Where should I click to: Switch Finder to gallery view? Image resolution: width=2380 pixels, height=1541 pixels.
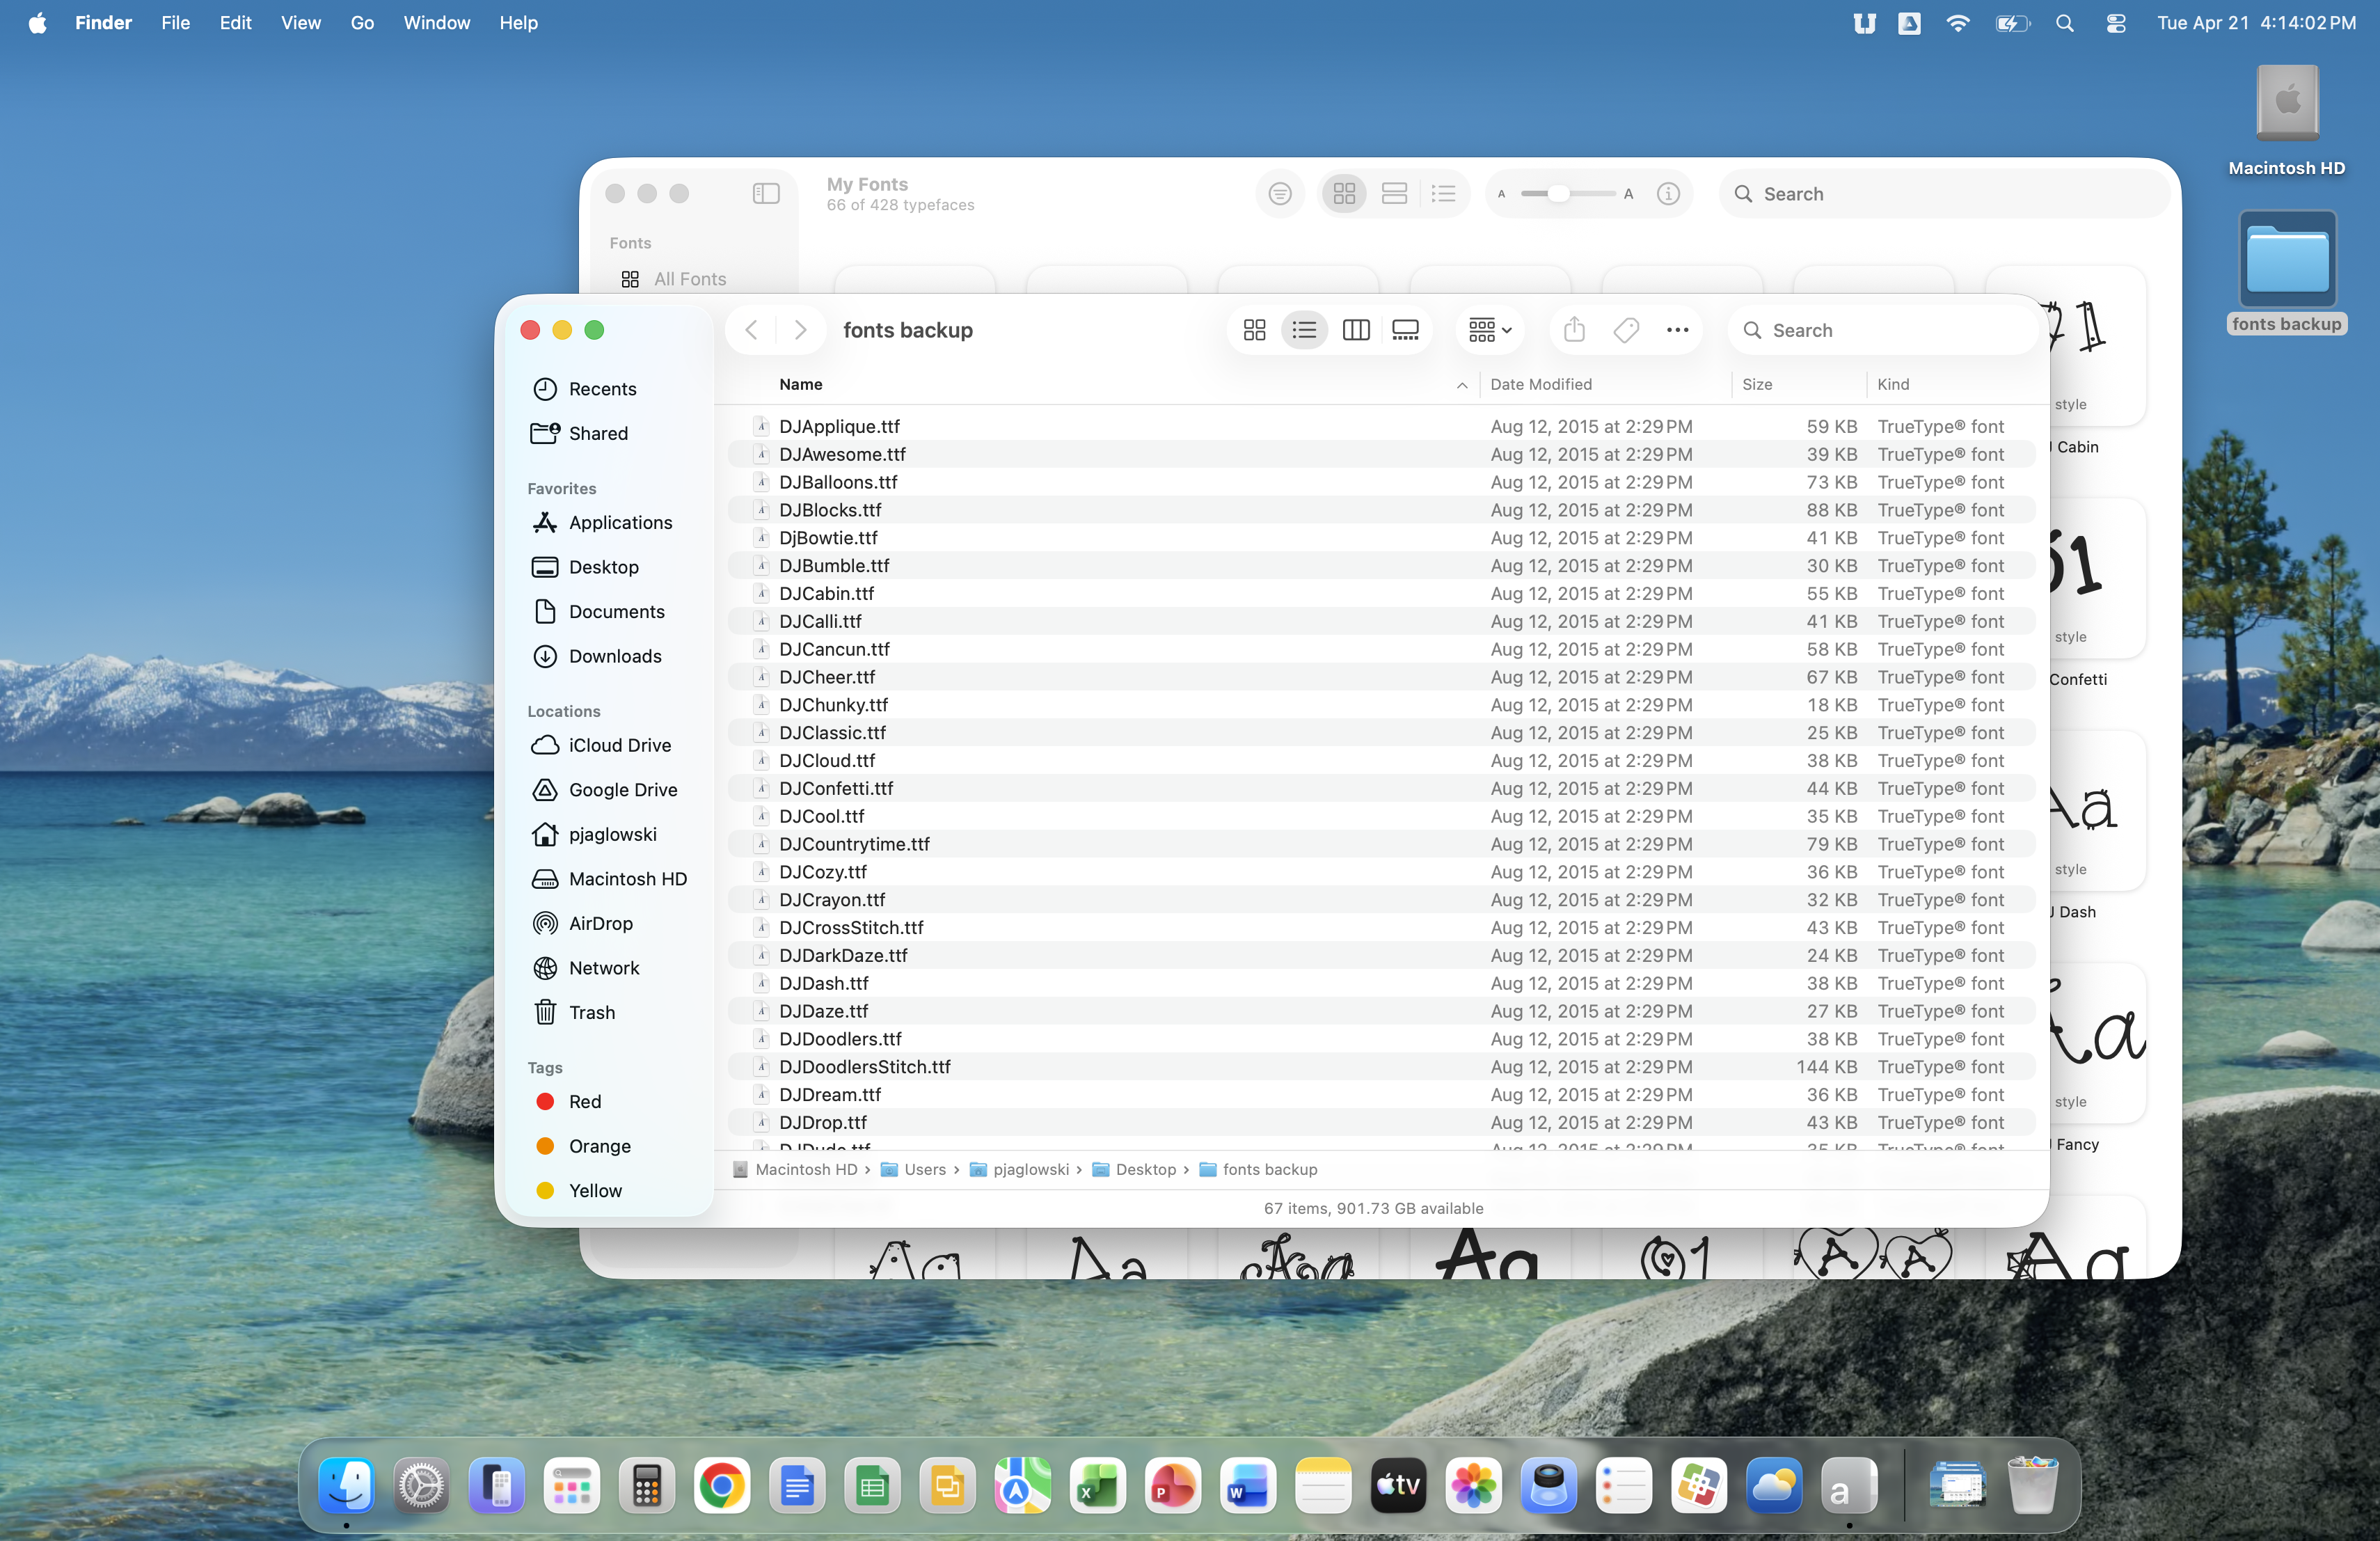coord(1405,330)
